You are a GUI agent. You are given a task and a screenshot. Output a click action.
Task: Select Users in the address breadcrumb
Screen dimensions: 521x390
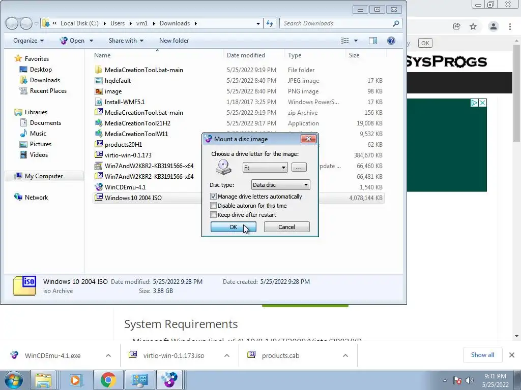click(118, 23)
